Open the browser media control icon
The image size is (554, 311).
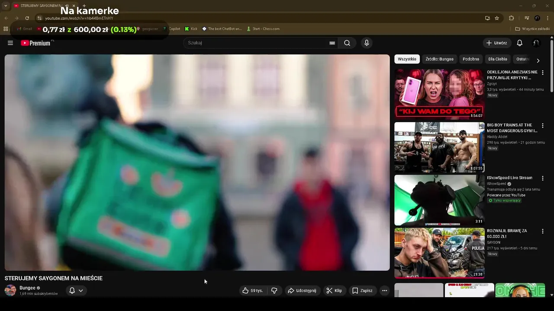pyautogui.click(x=527, y=18)
